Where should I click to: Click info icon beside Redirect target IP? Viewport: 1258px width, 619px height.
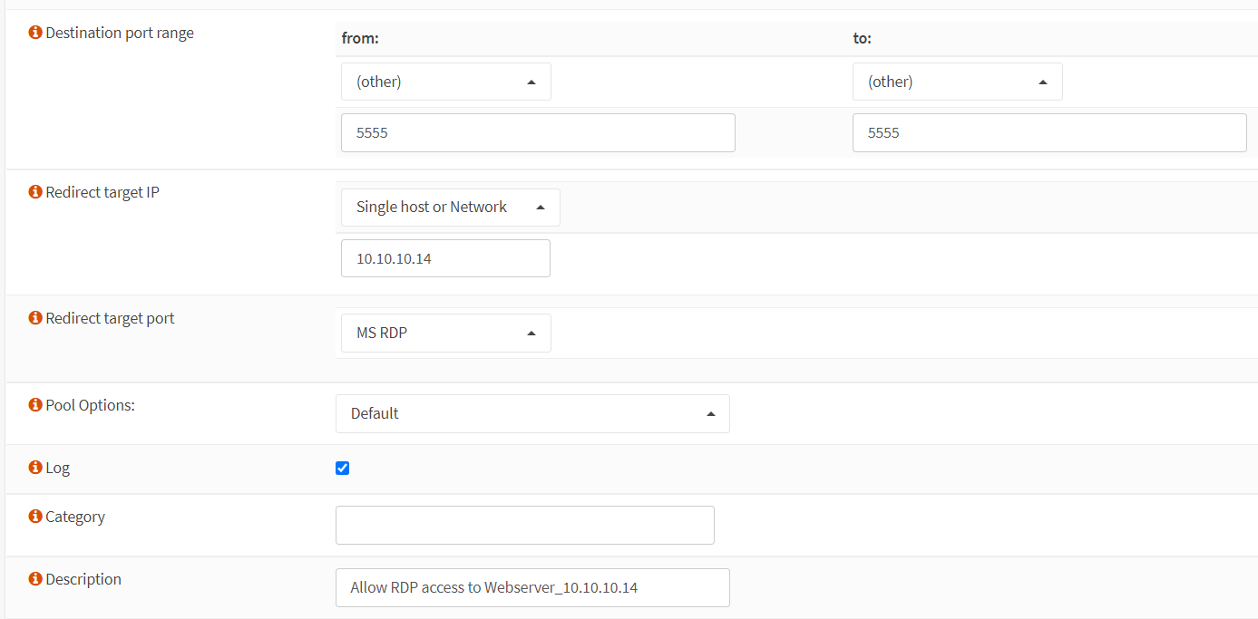35,192
